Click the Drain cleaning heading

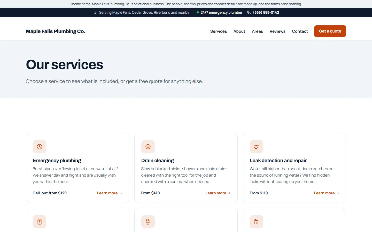click(x=158, y=161)
